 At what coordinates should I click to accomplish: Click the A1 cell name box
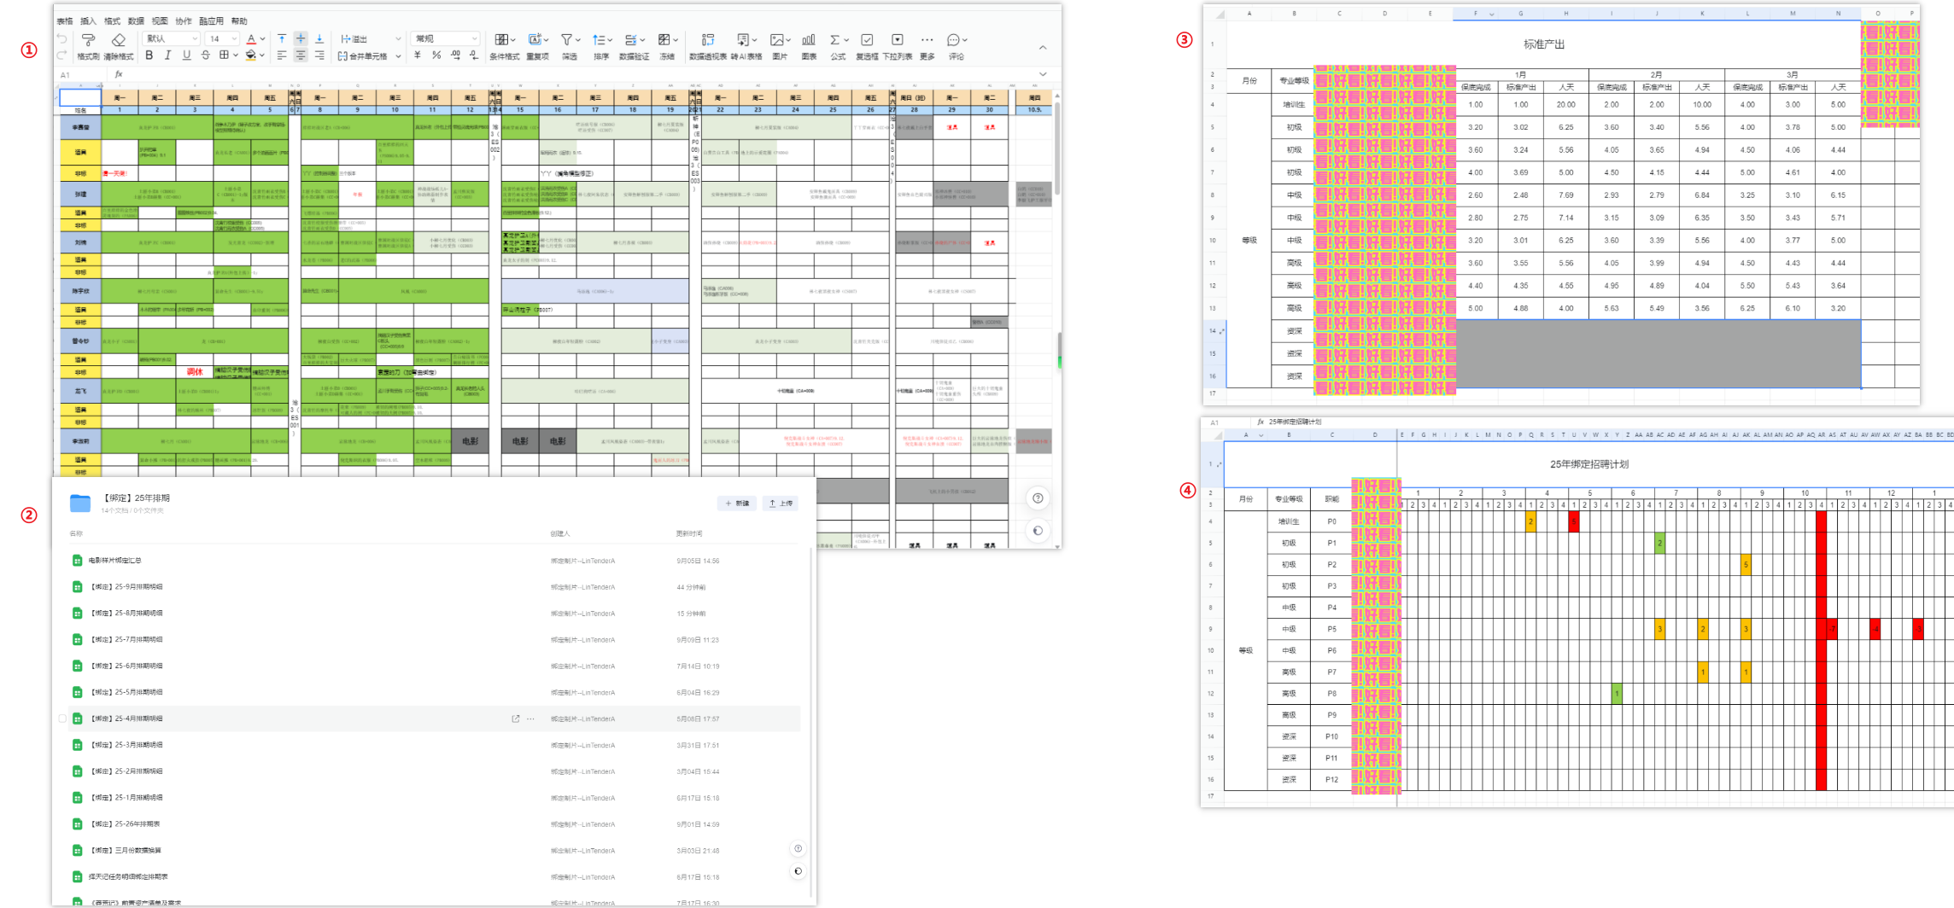(x=67, y=75)
